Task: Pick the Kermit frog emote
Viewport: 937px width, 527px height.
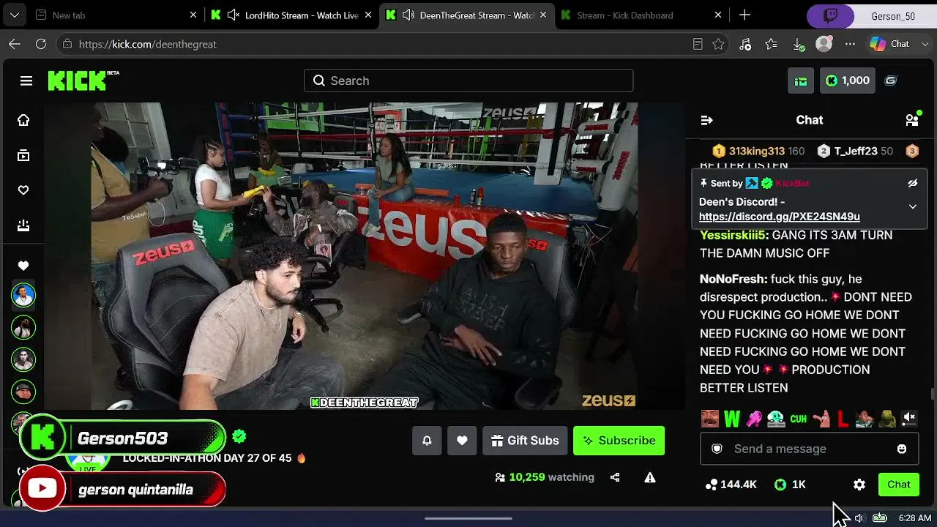Action: (887, 419)
